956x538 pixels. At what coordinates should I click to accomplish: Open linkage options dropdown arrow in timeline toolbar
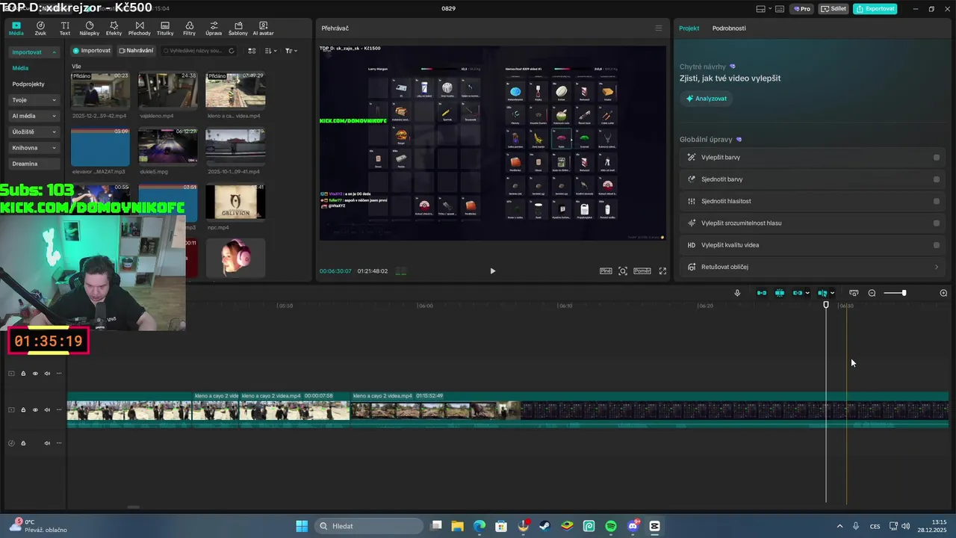tap(807, 293)
